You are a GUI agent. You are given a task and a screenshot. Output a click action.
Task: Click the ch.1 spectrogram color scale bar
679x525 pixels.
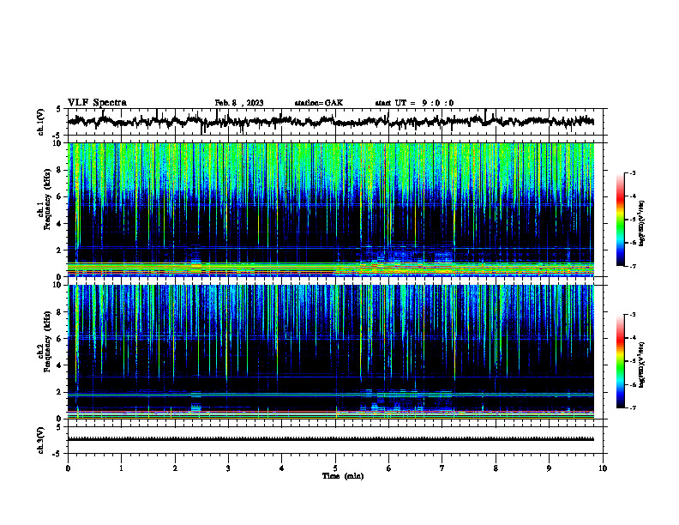tap(620, 220)
